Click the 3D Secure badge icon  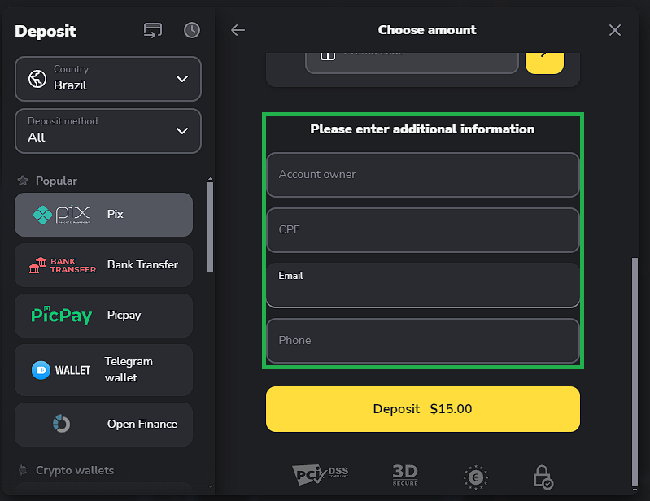pyautogui.click(x=404, y=475)
